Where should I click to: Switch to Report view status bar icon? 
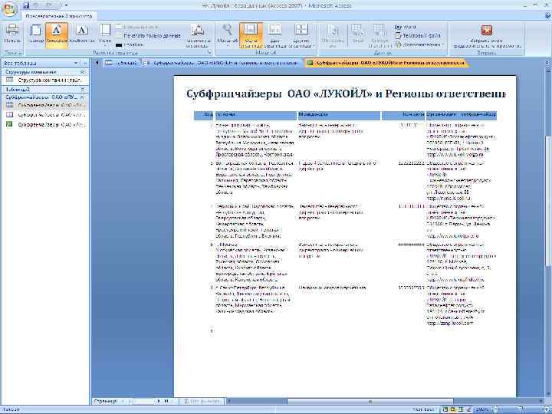click(x=445, y=409)
